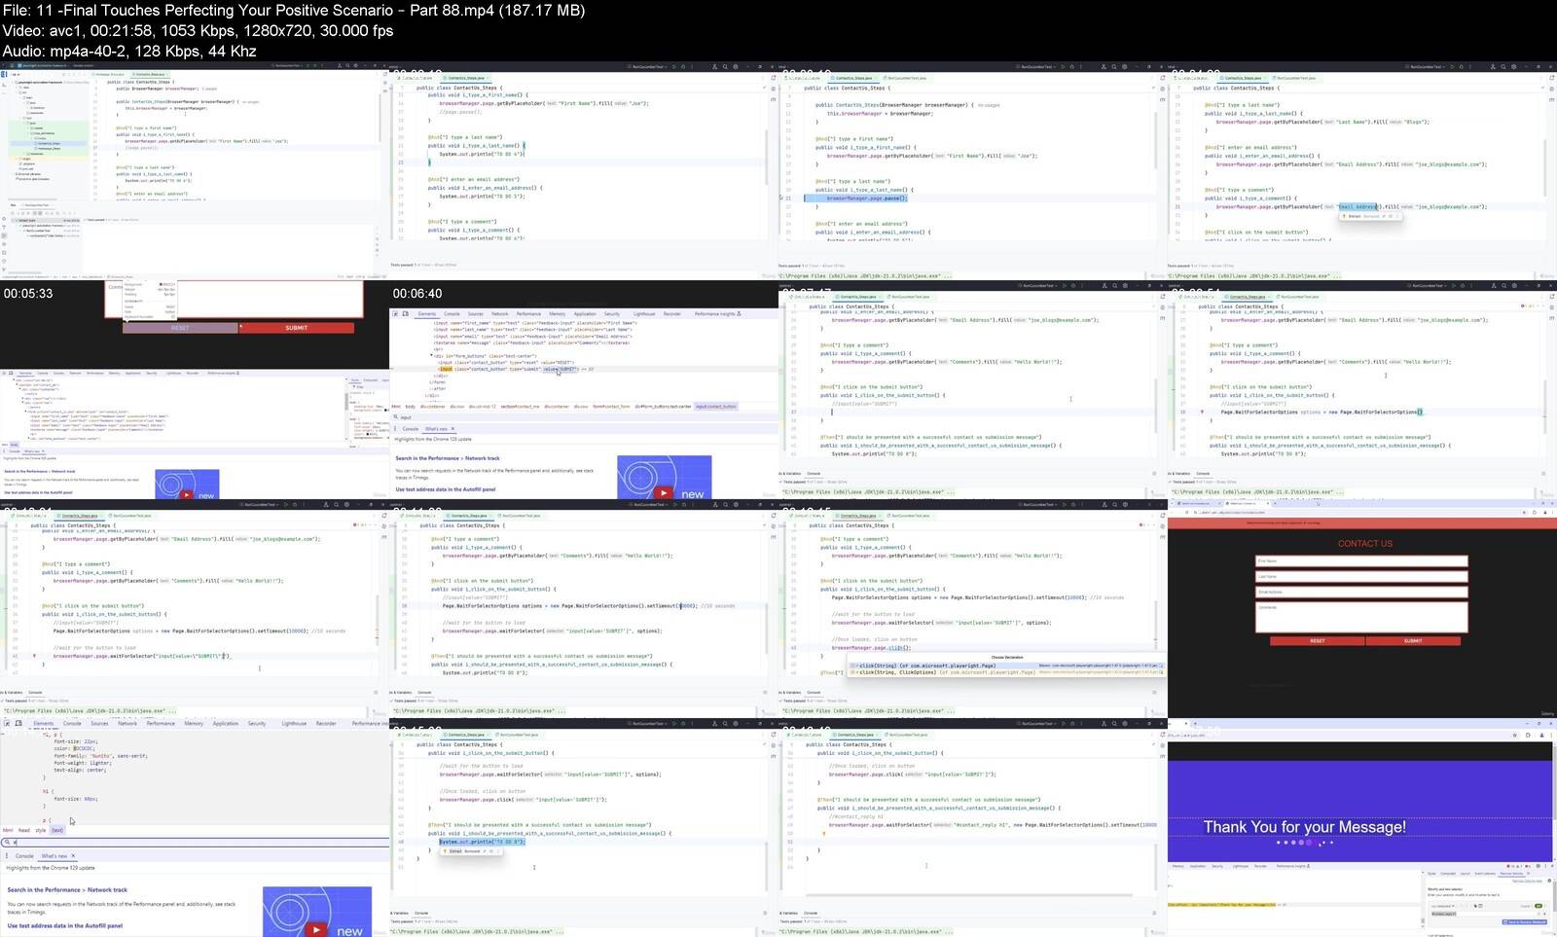This screenshot has height=937, width=1557.
Task: Open Recorder tab in the bottom-left DevTools thumbnail
Action: (326, 724)
